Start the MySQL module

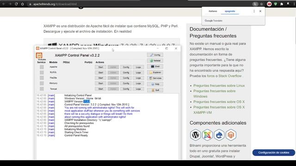point(101,72)
